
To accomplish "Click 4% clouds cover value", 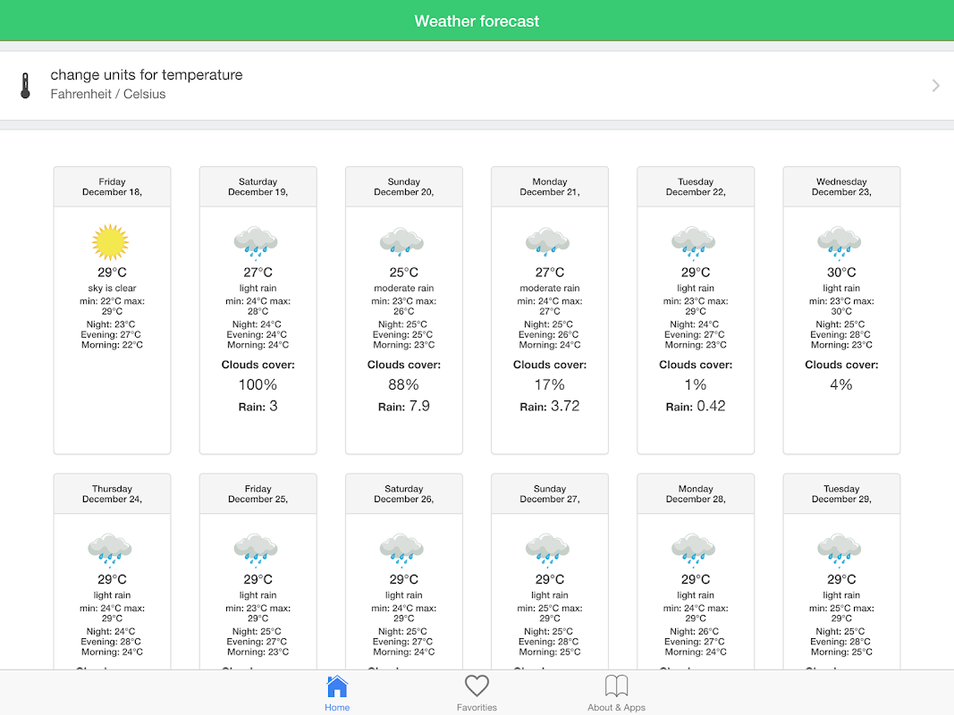I will click(841, 385).
